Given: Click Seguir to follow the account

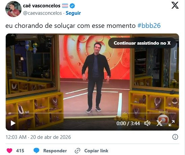Looking at the screenshot, I should pyautogui.click(x=73, y=13).
